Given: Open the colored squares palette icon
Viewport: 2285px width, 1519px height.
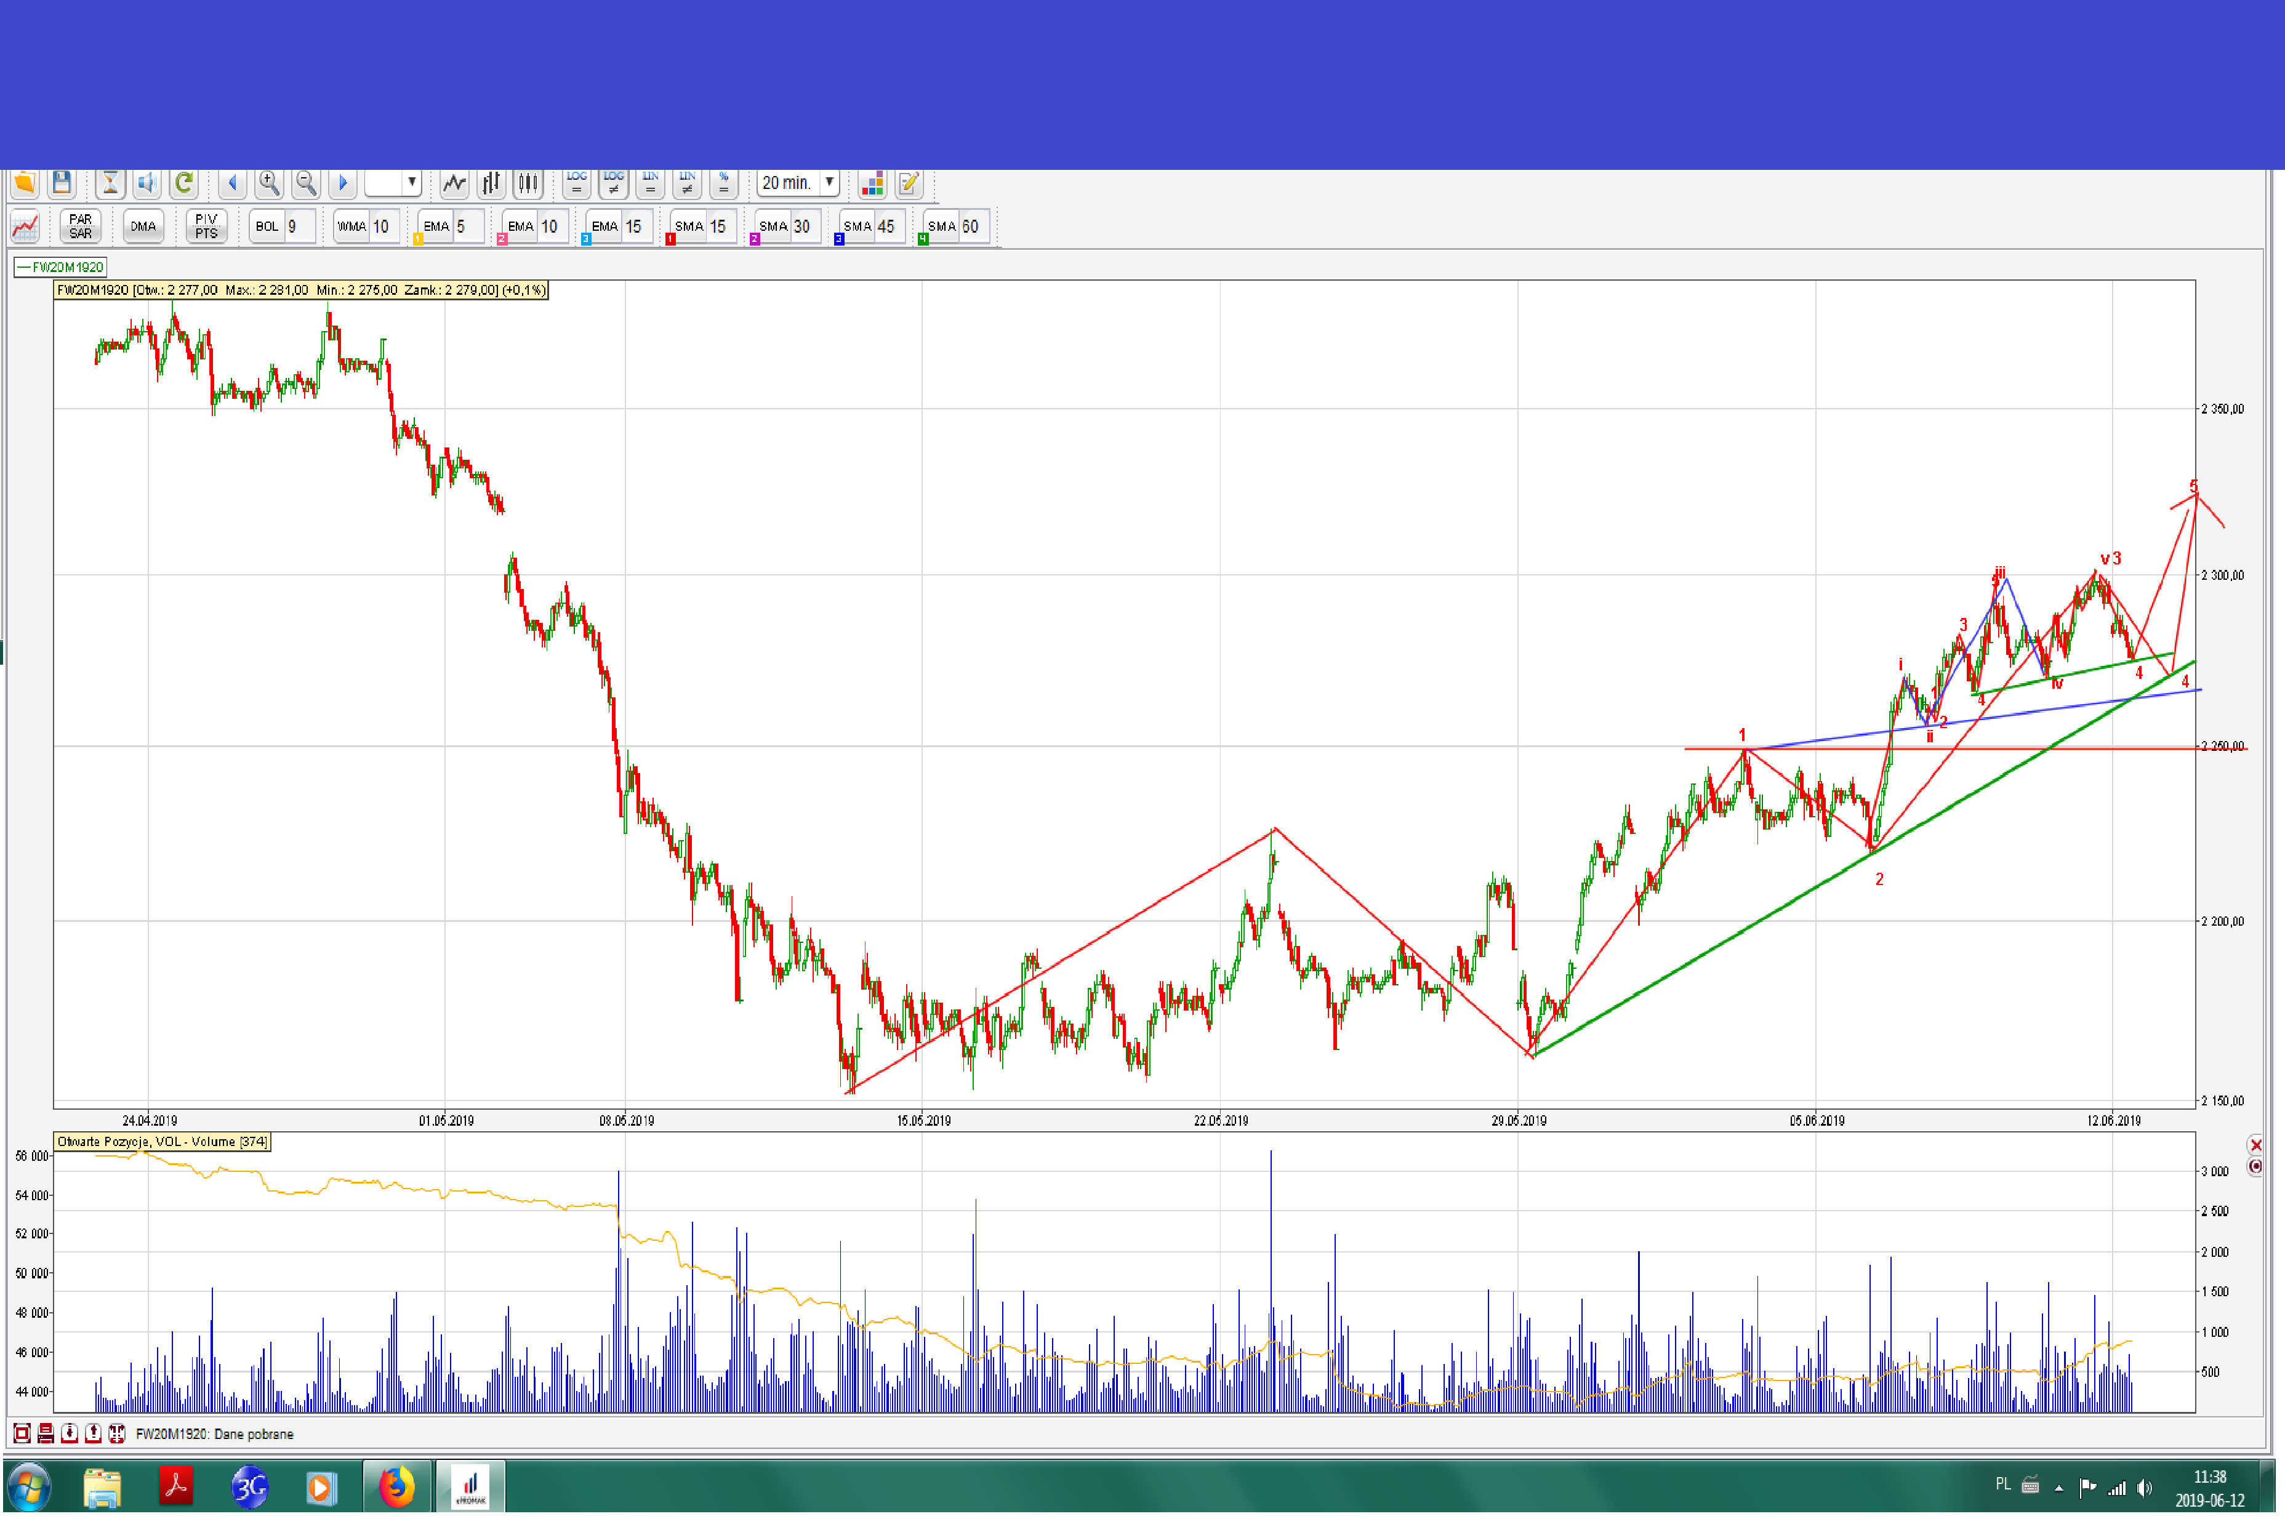Looking at the screenshot, I should (x=872, y=183).
